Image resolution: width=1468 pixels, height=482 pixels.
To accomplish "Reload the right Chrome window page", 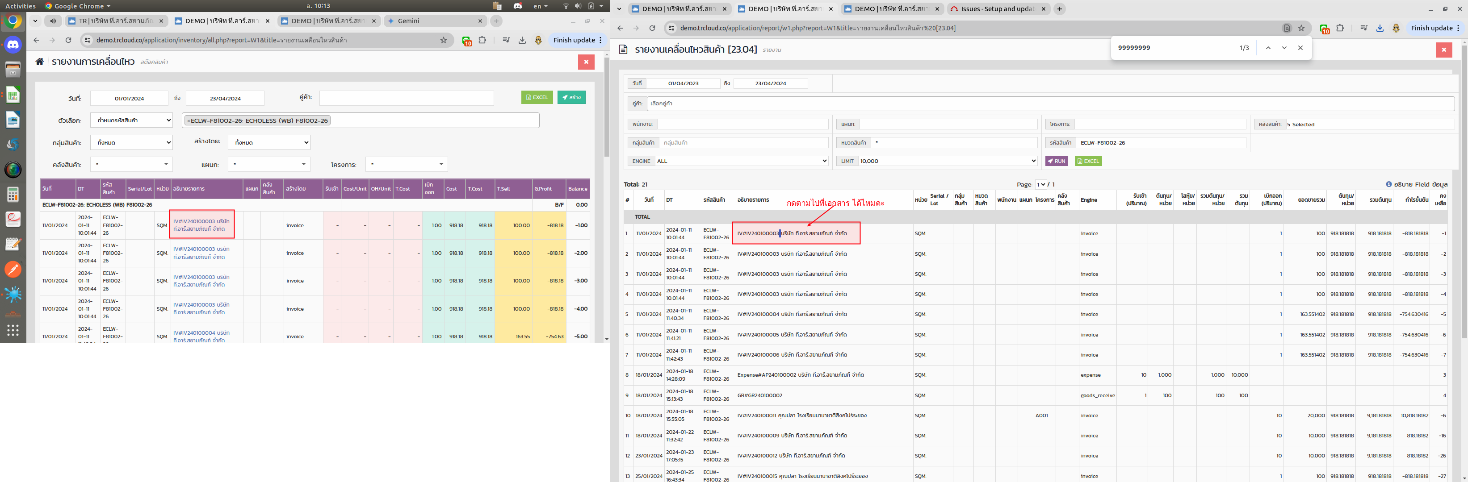I will (652, 28).
